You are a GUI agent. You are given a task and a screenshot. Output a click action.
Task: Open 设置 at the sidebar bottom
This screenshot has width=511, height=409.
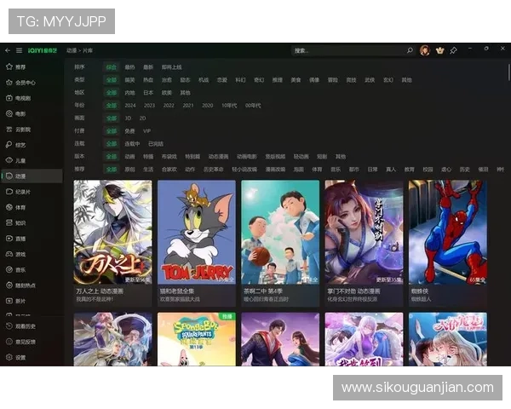20,357
